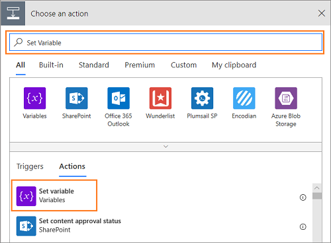The width and height of the screenshot is (331, 243).
Task: Click the magnifier search icon
Action: [19, 42]
